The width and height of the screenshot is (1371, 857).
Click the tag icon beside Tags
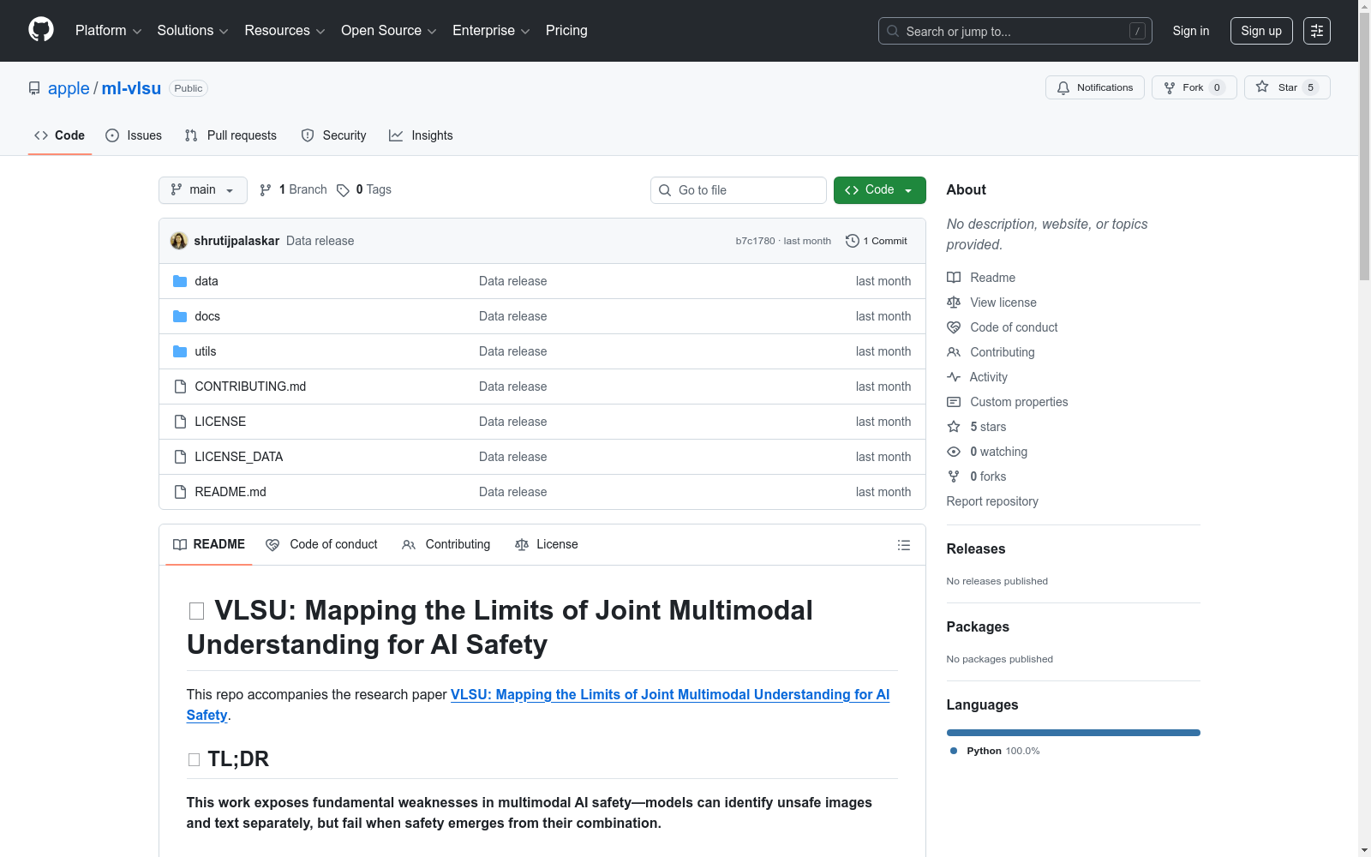[x=343, y=190]
